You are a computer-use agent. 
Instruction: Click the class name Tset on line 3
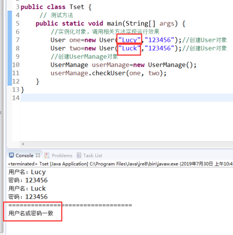(x=77, y=7)
